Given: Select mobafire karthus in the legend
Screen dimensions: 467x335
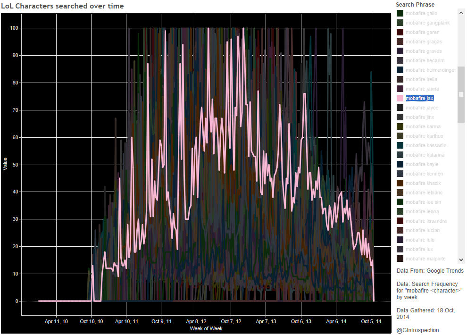Looking at the screenshot, I should pos(424,136).
